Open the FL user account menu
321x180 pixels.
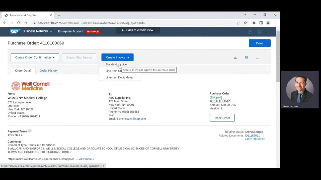(259, 32)
